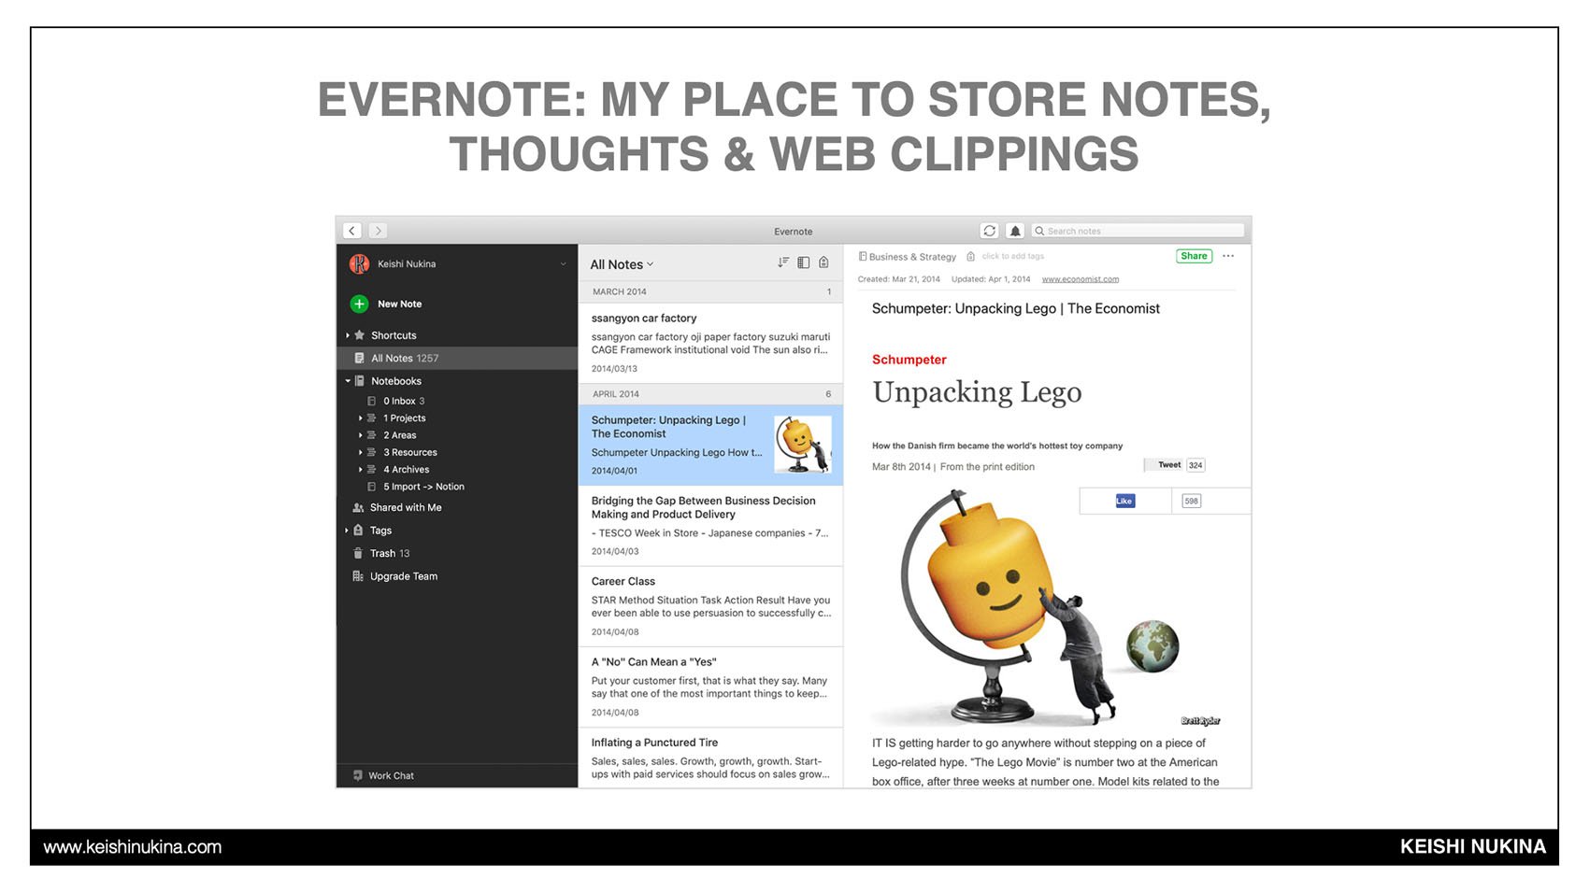This screenshot has height=892, width=1589.
Task: Expand the 3 Resources stack
Action: pyautogui.click(x=360, y=452)
